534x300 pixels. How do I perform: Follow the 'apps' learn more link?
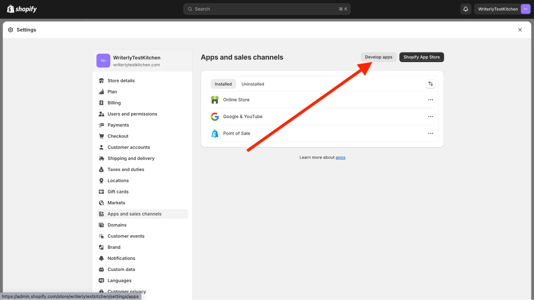click(340, 157)
